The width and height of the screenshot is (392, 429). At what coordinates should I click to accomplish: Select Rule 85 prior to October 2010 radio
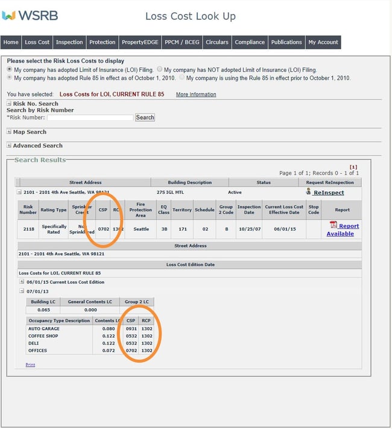click(x=182, y=77)
